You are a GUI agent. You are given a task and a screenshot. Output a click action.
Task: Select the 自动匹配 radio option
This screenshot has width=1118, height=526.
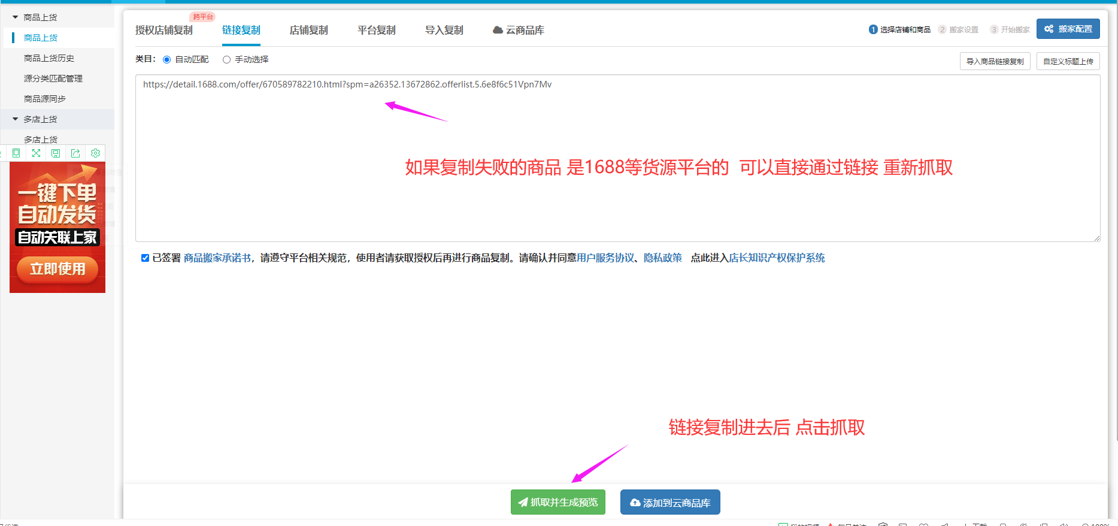tap(167, 60)
